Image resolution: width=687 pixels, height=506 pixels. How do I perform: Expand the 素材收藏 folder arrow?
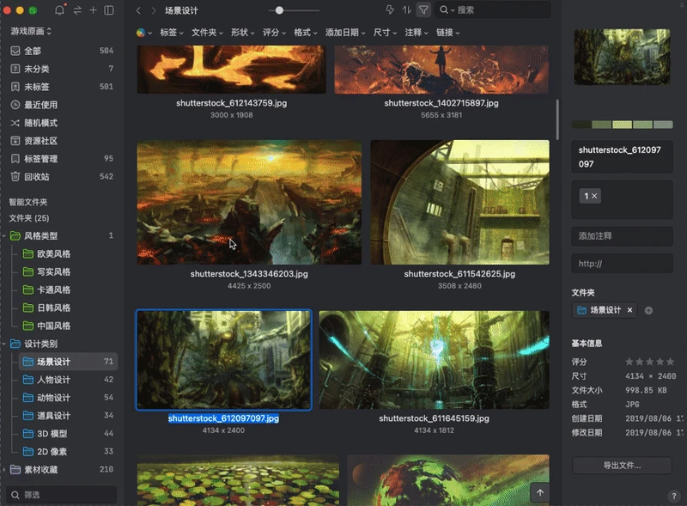click(4, 470)
